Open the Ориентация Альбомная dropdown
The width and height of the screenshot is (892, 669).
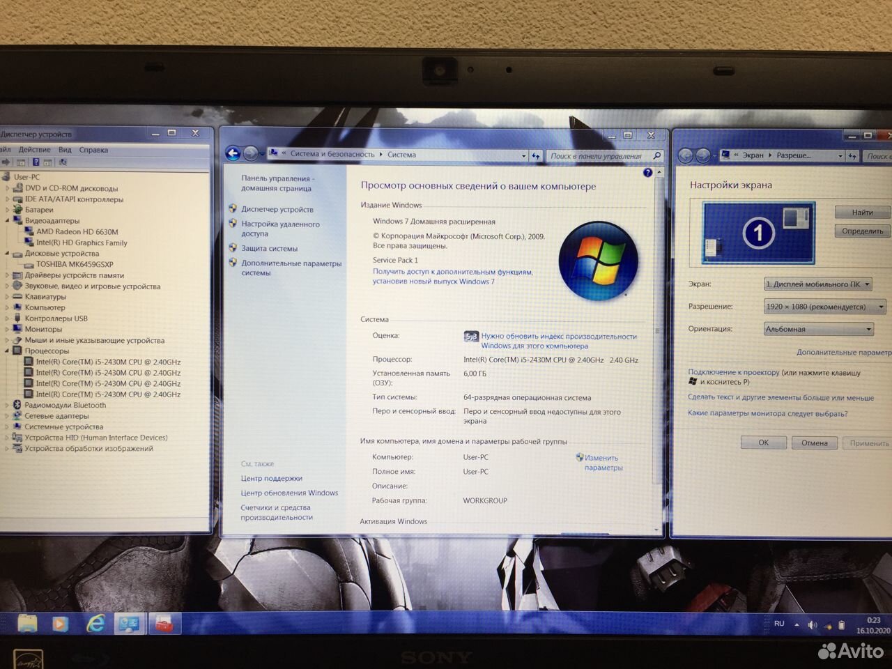pyautogui.click(x=819, y=329)
